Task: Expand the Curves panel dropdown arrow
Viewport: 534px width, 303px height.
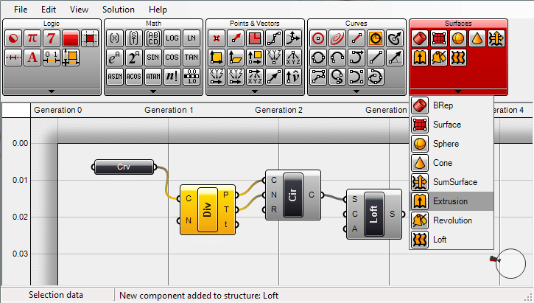Action: pos(356,91)
